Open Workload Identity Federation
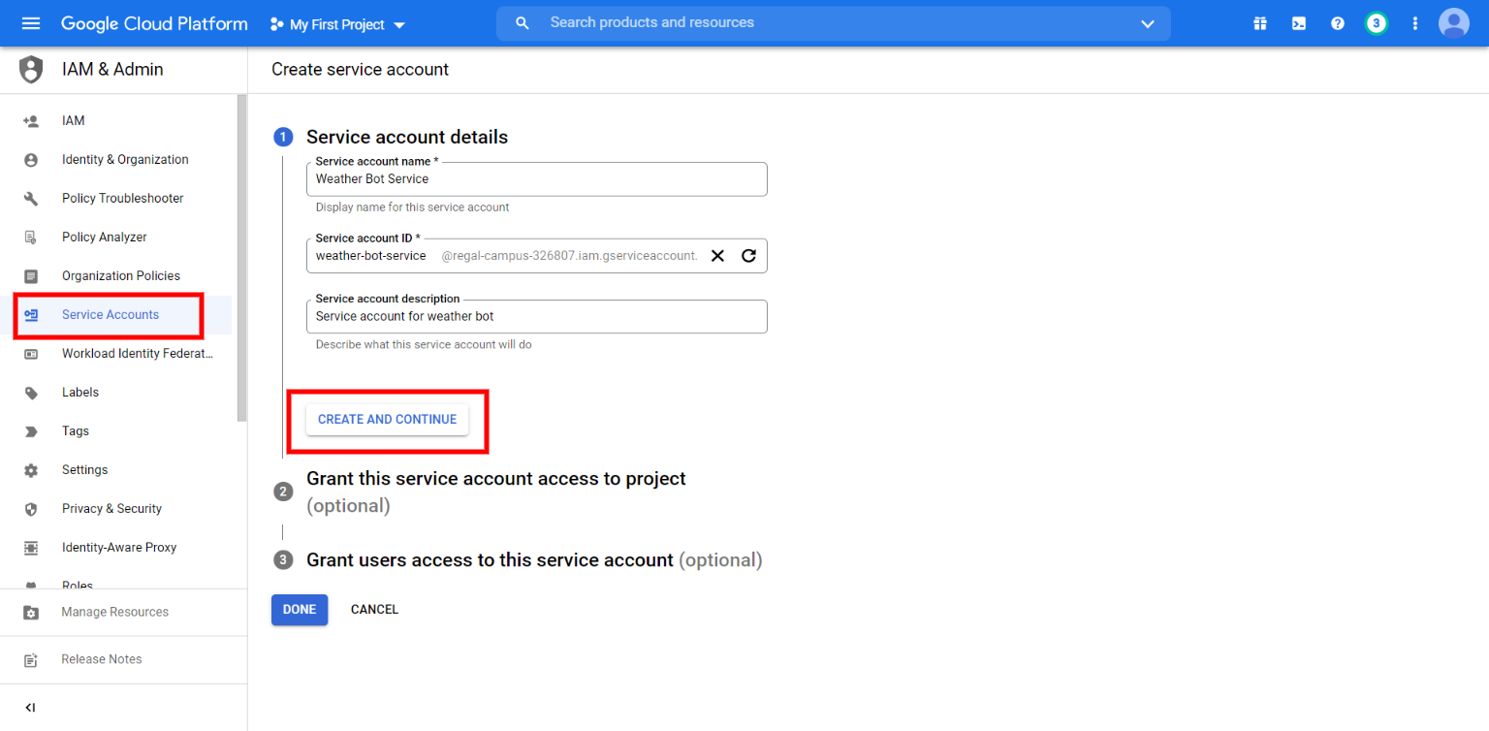This screenshot has height=731, width=1489. [x=137, y=353]
